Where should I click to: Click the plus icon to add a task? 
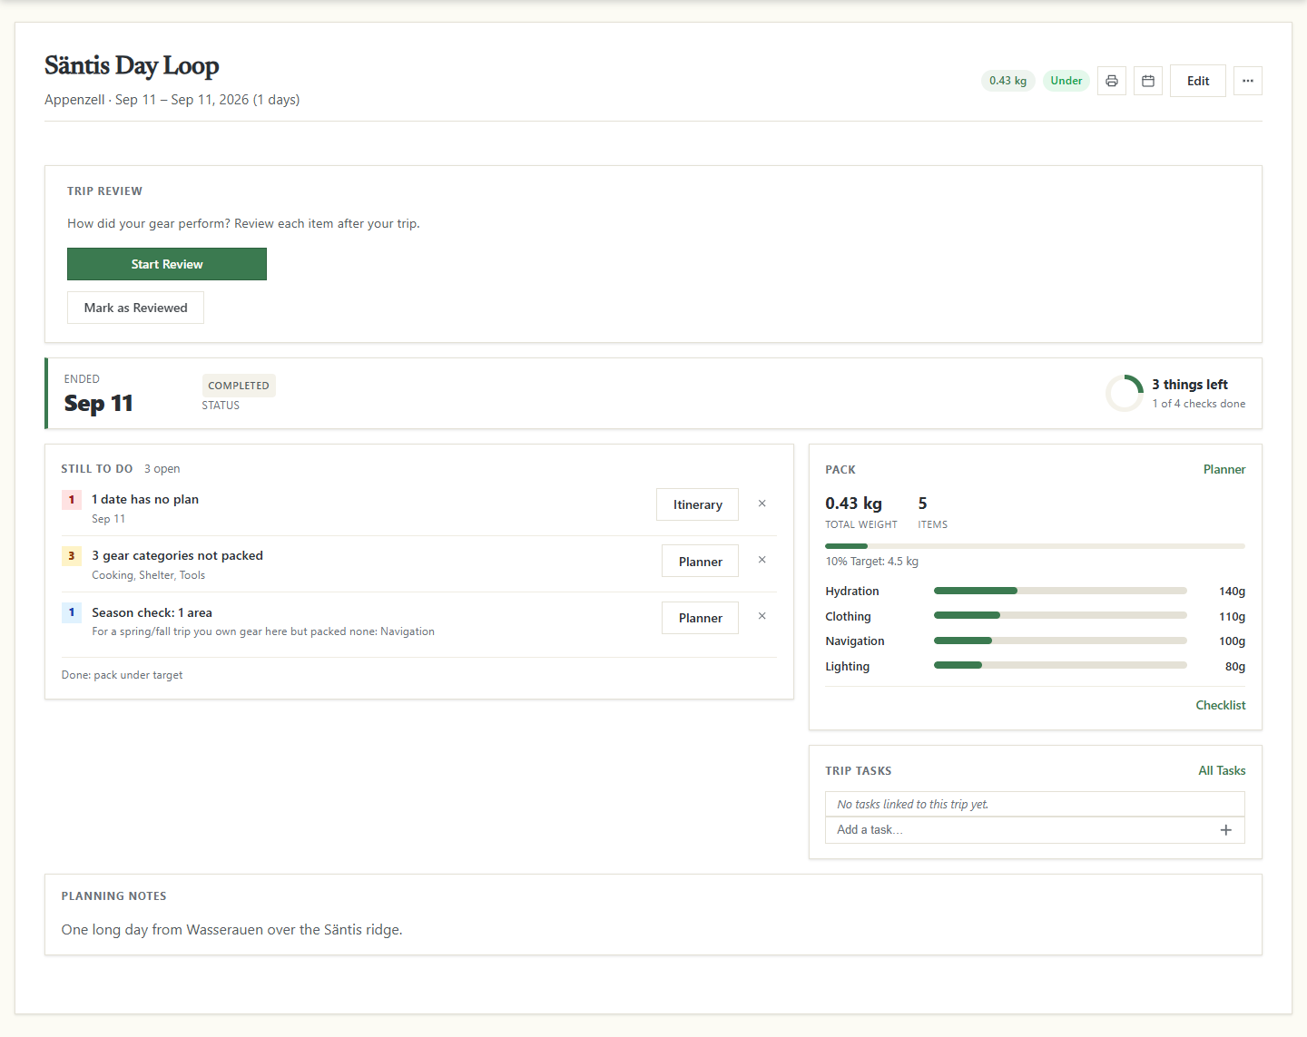tap(1226, 830)
